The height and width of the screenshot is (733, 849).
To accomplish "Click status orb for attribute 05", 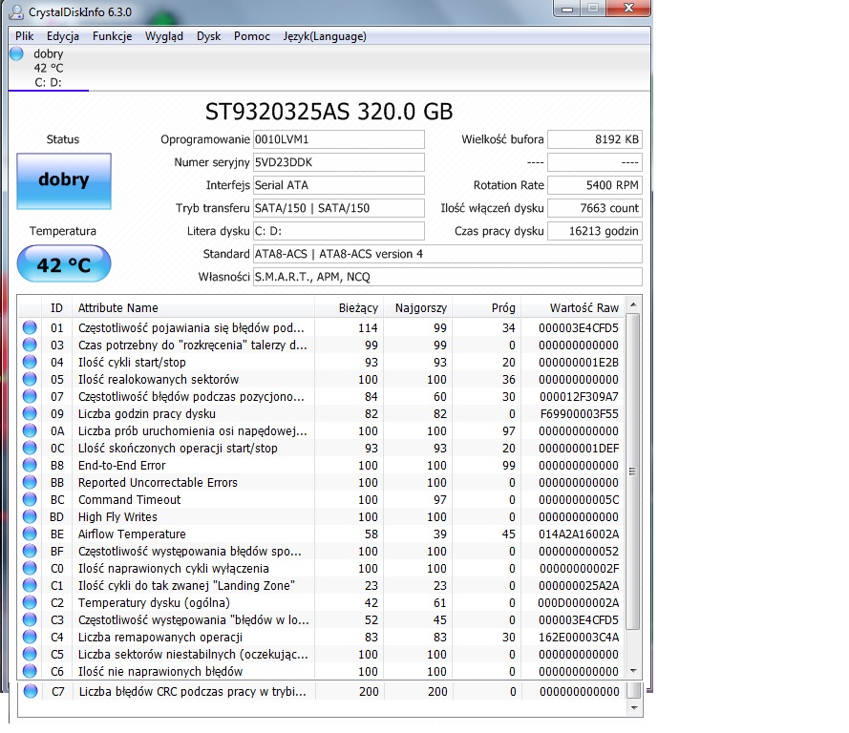I will (x=30, y=379).
